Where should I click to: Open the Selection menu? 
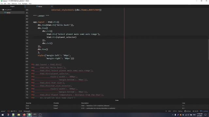coord(14,4)
